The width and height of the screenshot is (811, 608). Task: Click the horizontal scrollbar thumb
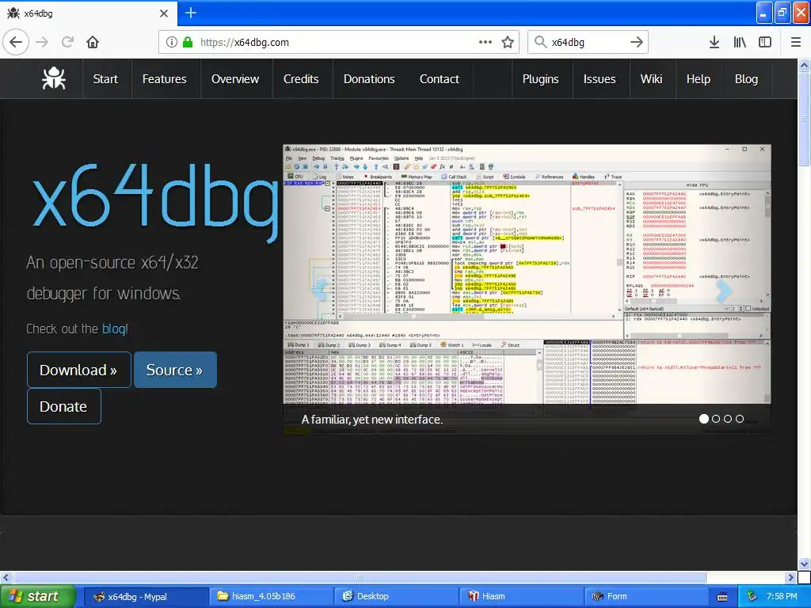click(x=360, y=577)
